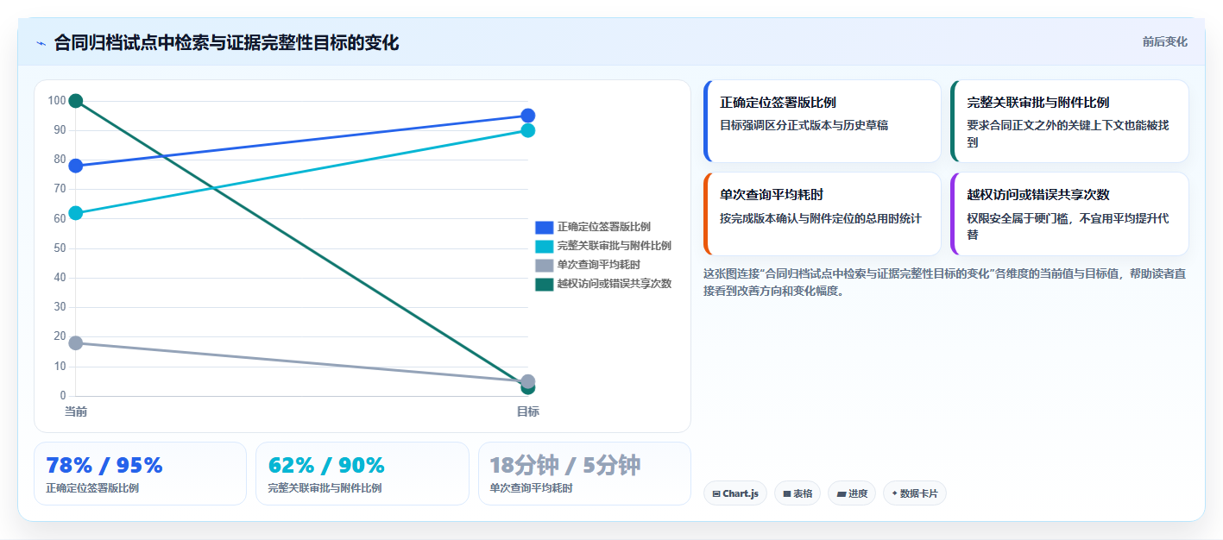1223x540 pixels.
Task: Toggle the 单次查询平均耗时 legend gray swatch
Action: point(544,265)
